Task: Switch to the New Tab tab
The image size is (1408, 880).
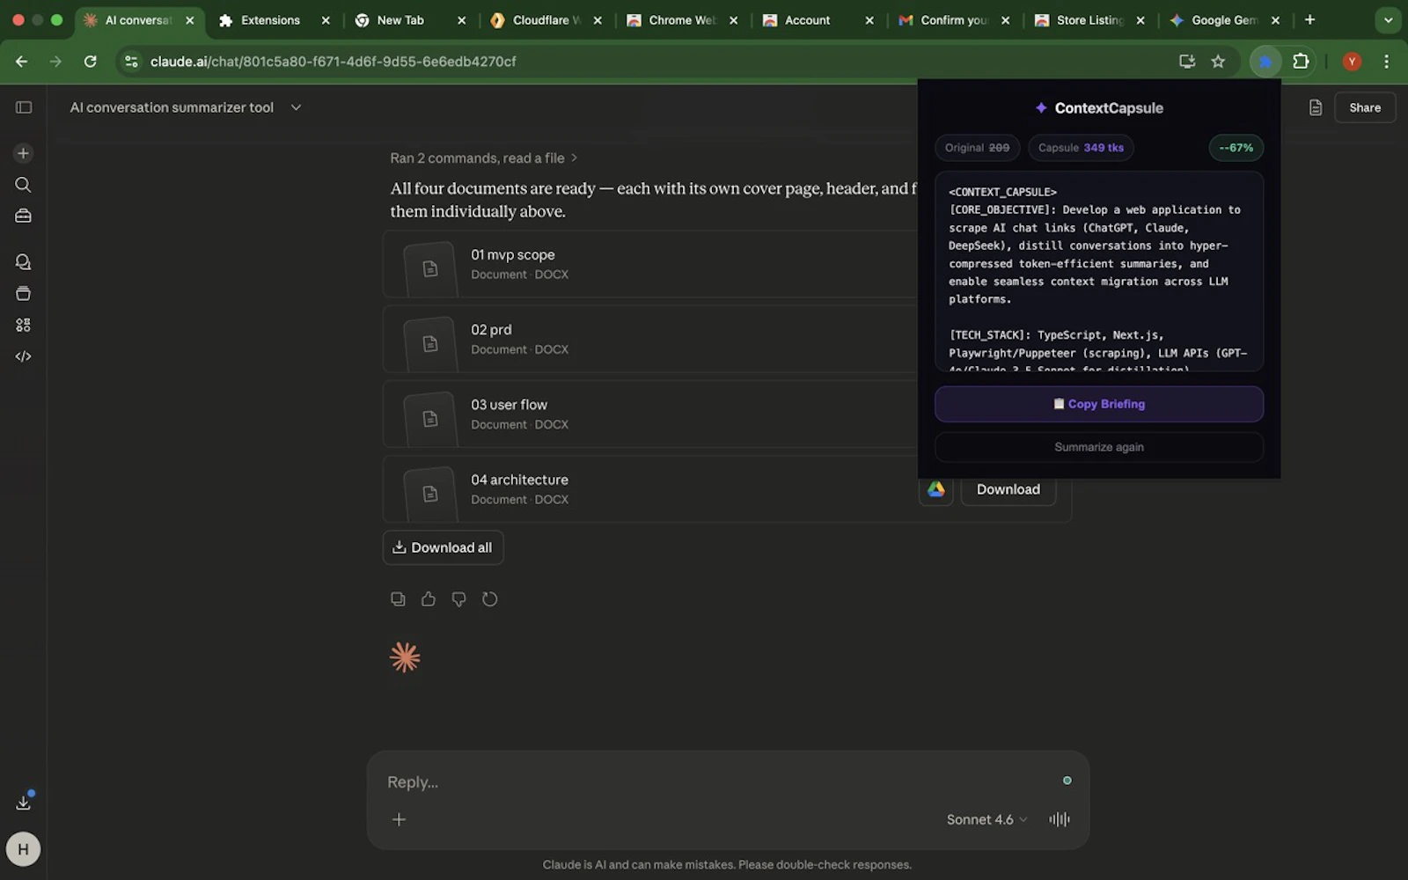Action: pos(400,20)
